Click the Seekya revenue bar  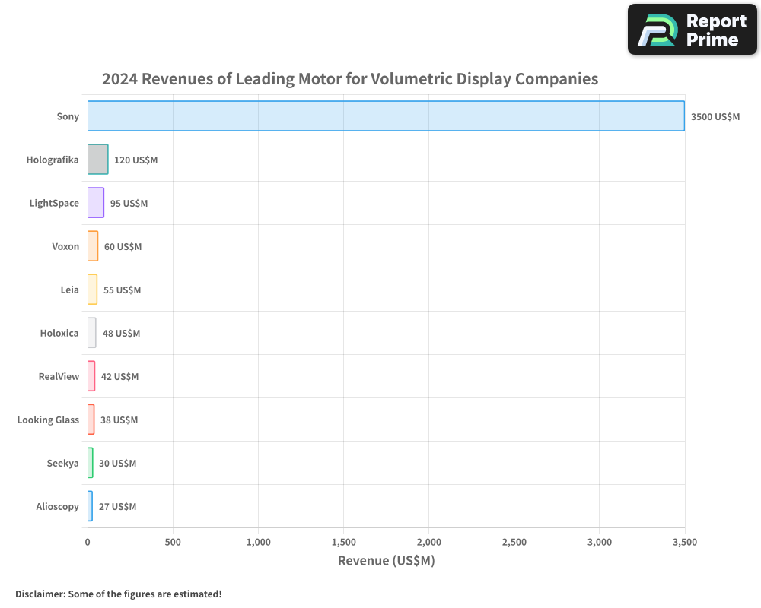pos(89,463)
